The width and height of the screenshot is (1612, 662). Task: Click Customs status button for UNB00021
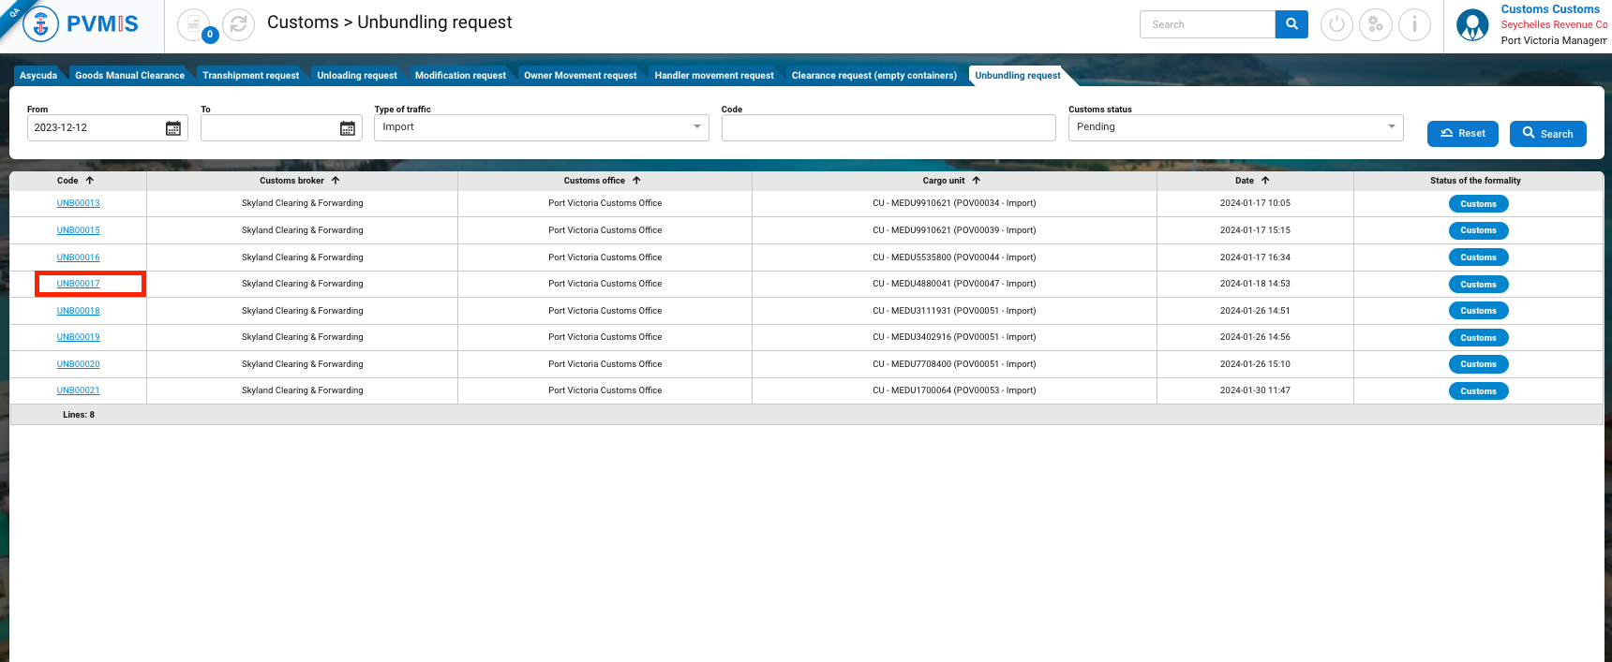click(1478, 391)
